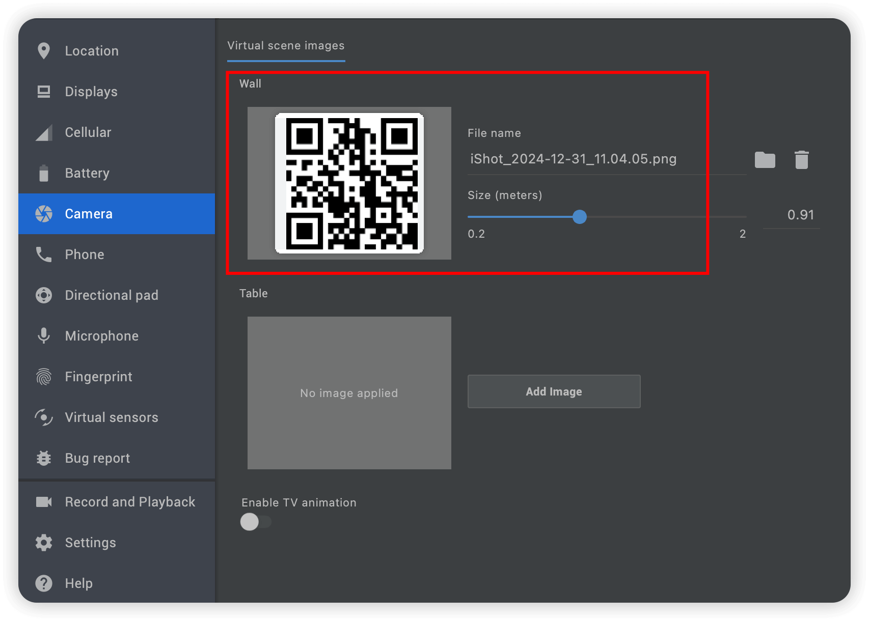Open Displays via its monitor icon
Image resolution: width=869 pixels, height=621 pixels.
coord(44,92)
